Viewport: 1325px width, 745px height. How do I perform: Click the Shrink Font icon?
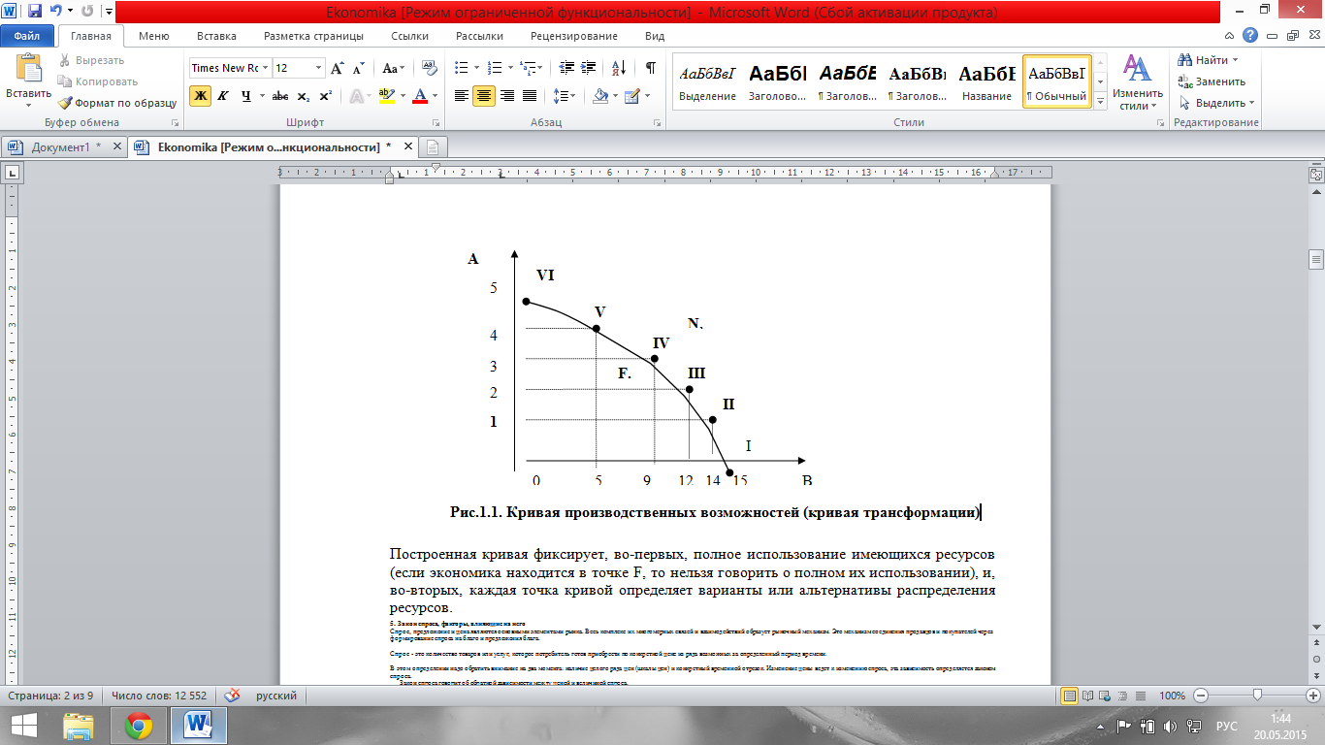pyautogui.click(x=358, y=69)
